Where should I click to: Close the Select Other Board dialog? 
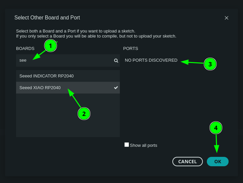[x=227, y=18]
